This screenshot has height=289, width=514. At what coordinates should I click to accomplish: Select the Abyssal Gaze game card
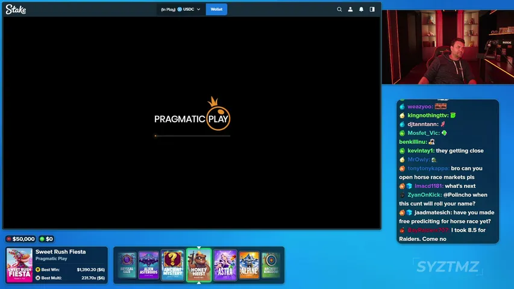click(127, 265)
